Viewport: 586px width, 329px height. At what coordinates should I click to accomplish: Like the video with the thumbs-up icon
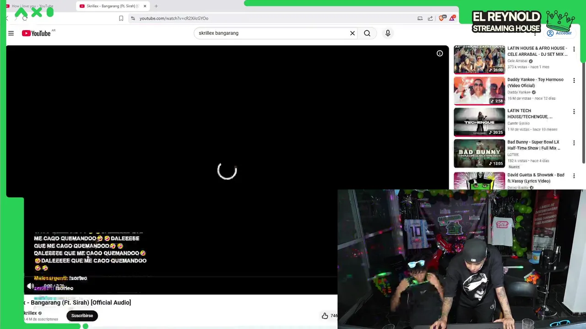[x=325, y=316]
